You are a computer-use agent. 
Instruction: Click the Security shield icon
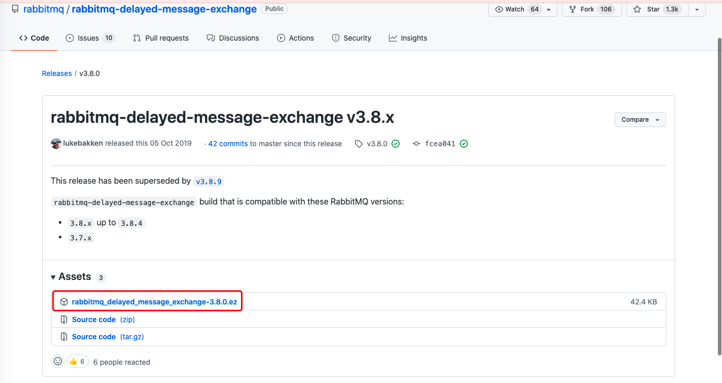tap(336, 38)
